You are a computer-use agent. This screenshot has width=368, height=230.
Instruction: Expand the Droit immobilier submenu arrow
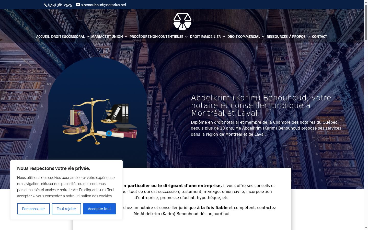[x=224, y=37]
